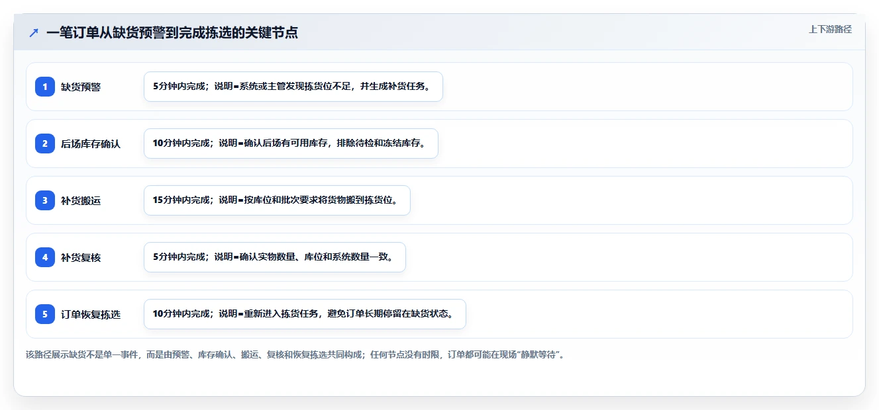Open the description box about 将货物搬到拣货位
Screen dimensions: 879x410
point(277,200)
